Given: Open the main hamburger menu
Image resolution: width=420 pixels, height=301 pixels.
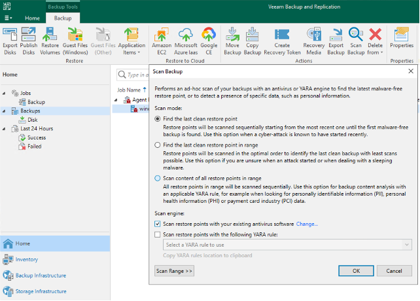Looking at the screenshot, I should tap(8, 18).
